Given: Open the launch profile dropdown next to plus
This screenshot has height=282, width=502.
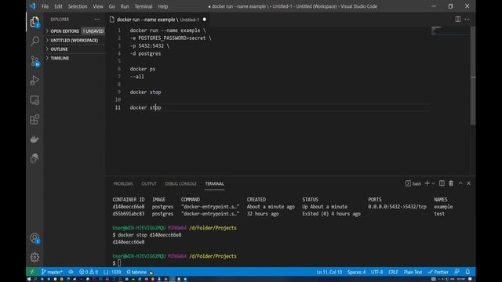Looking at the screenshot, I should [x=433, y=183].
